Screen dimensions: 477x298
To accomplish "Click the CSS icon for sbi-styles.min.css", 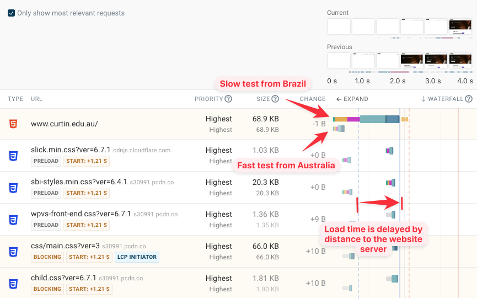I will (x=13, y=188).
